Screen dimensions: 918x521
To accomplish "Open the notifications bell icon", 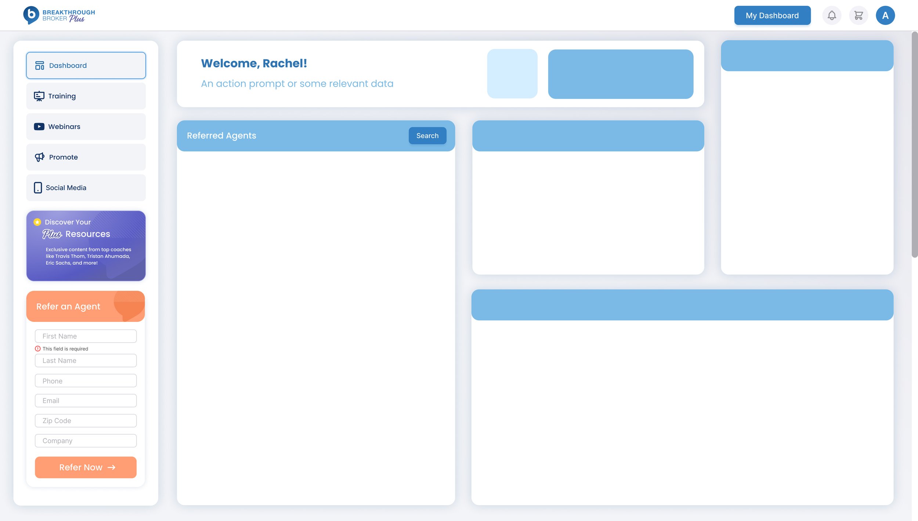I will [x=831, y=15].
